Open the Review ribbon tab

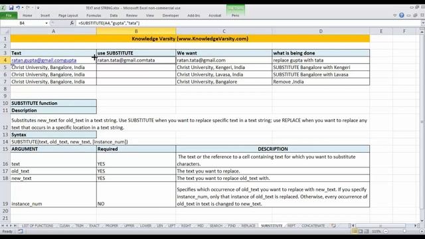pyautogui.click(x=131, y=15)
